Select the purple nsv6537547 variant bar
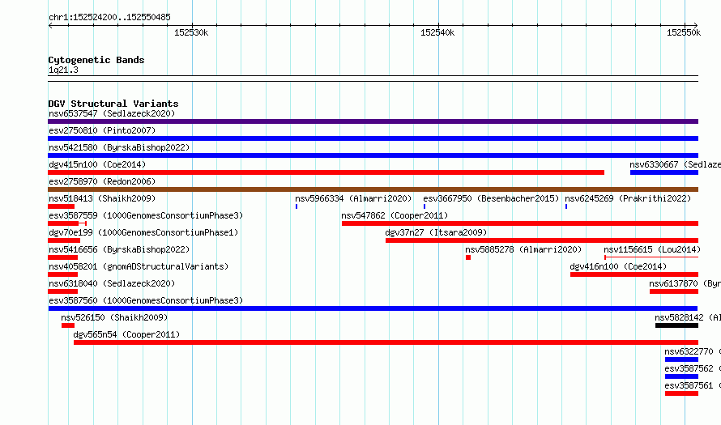This screenshot has width=721, height=425. click(x=373, y=121)
